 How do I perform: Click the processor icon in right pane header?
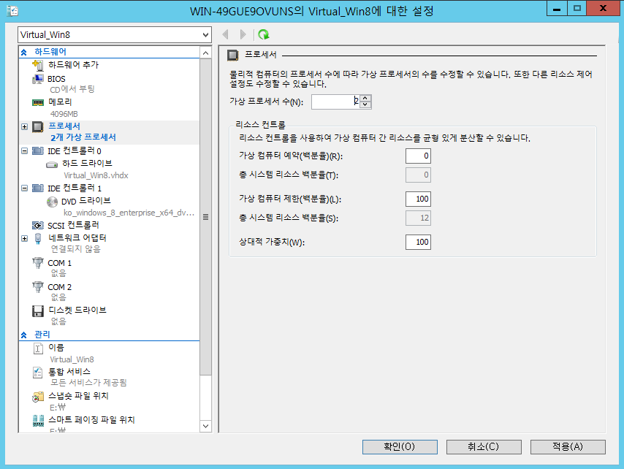tap(233, 56)
